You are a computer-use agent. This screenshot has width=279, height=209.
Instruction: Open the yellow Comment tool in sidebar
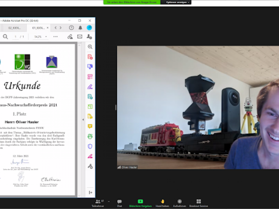tap(90, 126)
